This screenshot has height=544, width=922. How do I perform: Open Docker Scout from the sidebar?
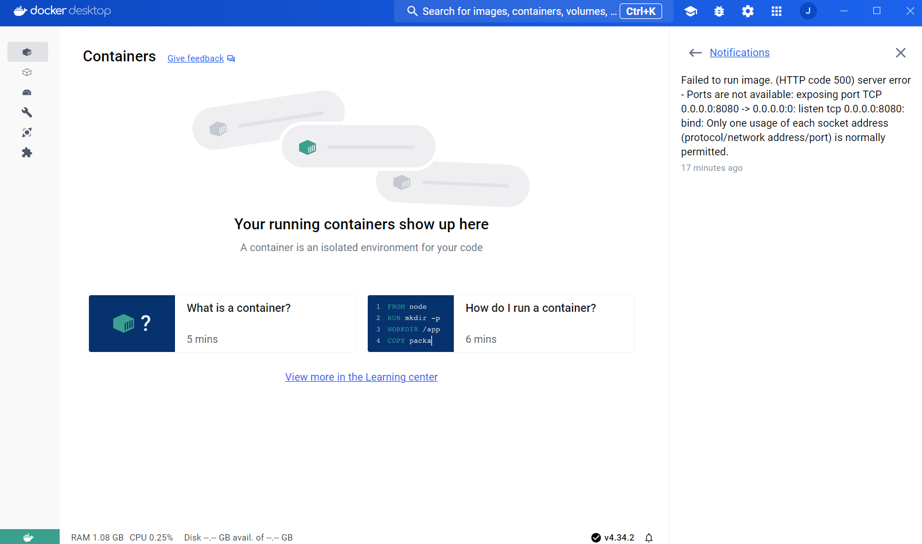[27, 132]
